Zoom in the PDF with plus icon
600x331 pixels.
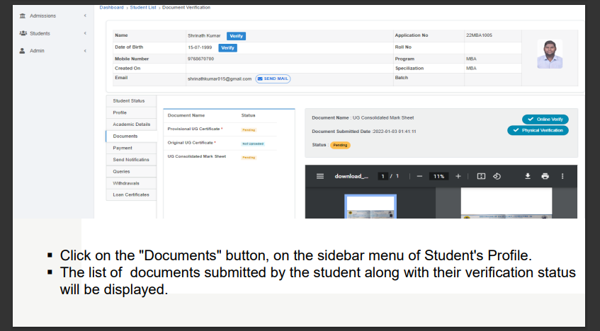[x=458, y=176]
